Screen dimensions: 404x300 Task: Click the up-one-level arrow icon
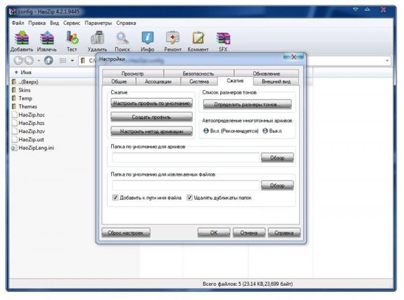[48, 61]
